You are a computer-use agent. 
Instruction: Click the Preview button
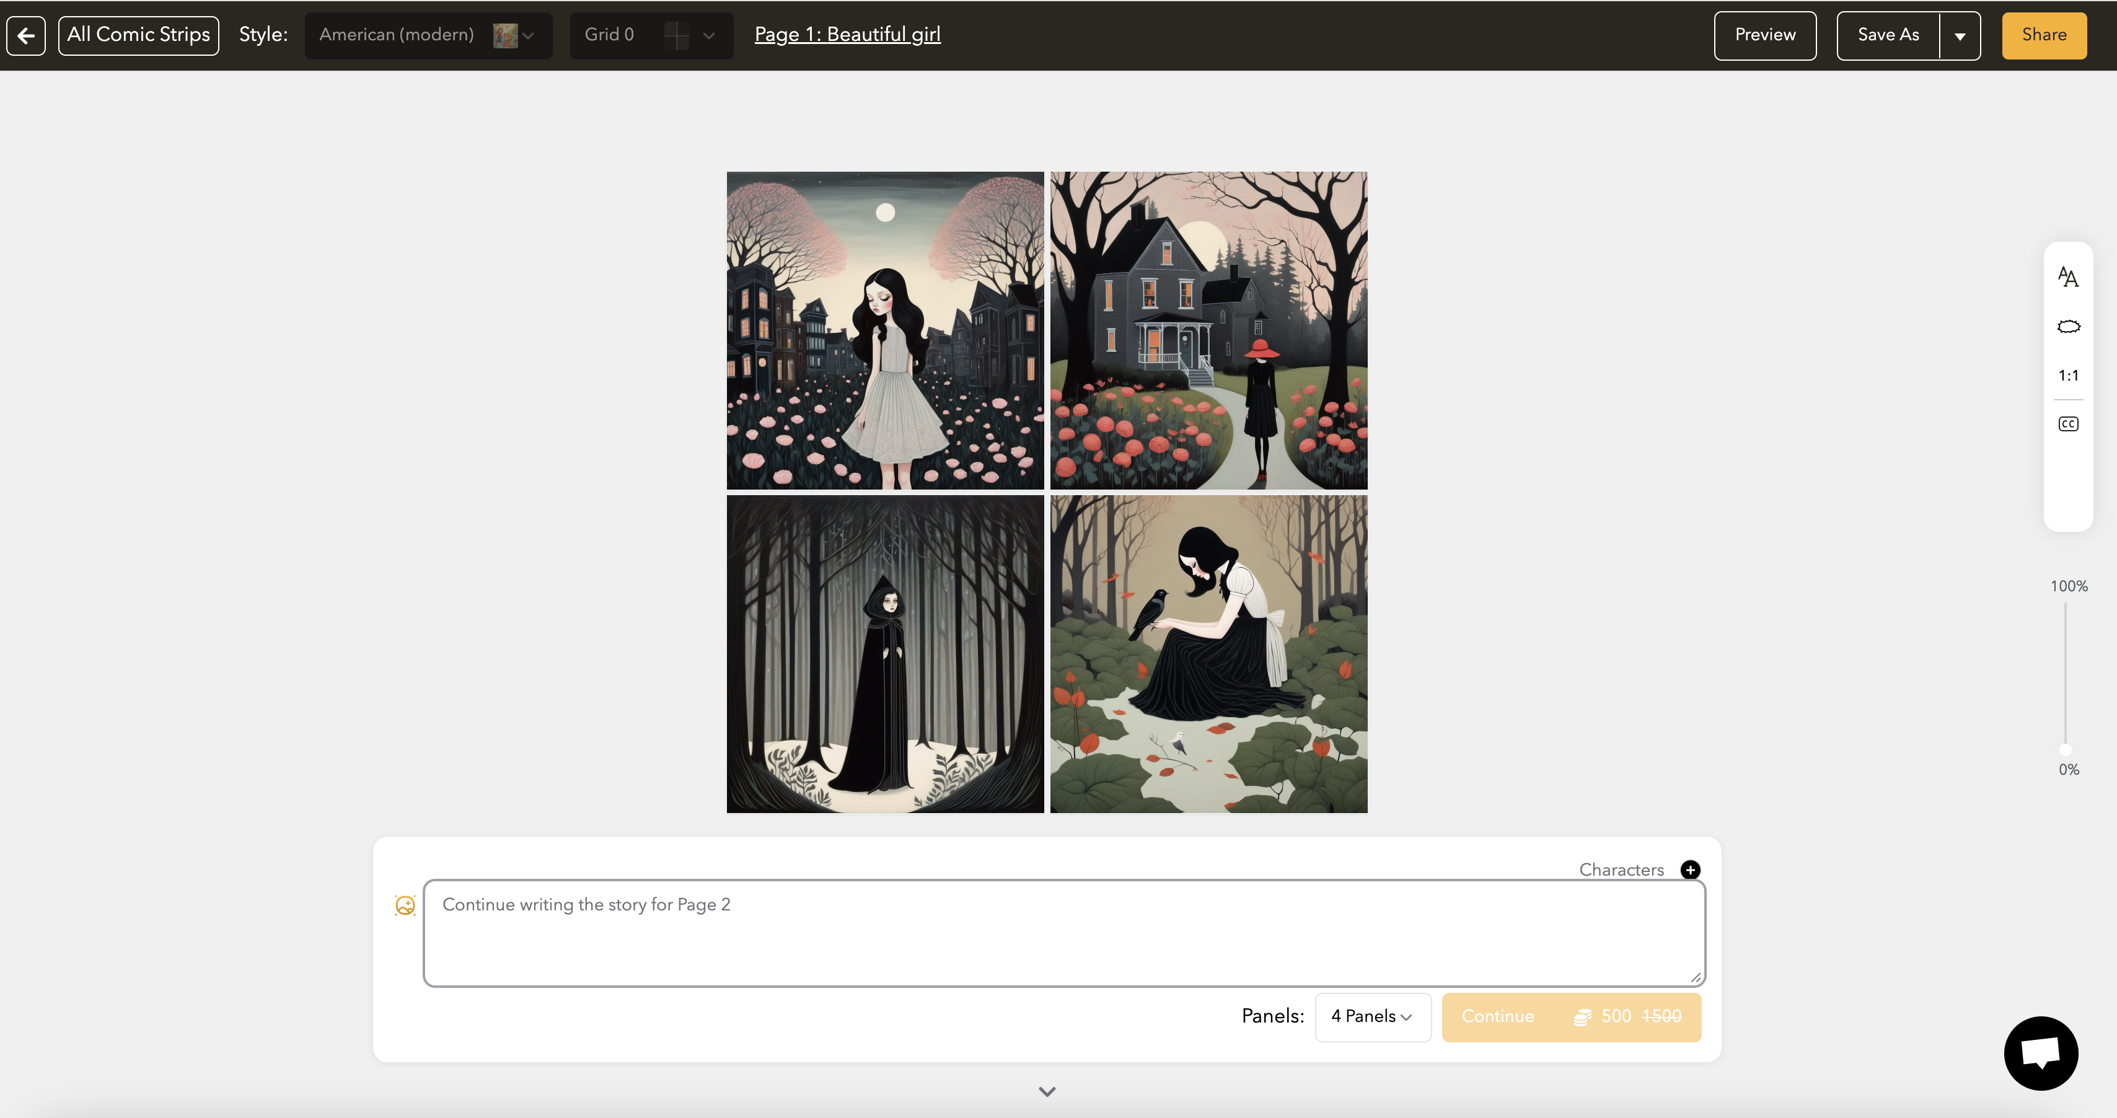[1764, 35]
